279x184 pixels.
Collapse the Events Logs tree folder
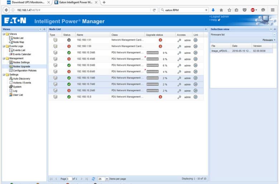tap(4, 46)
